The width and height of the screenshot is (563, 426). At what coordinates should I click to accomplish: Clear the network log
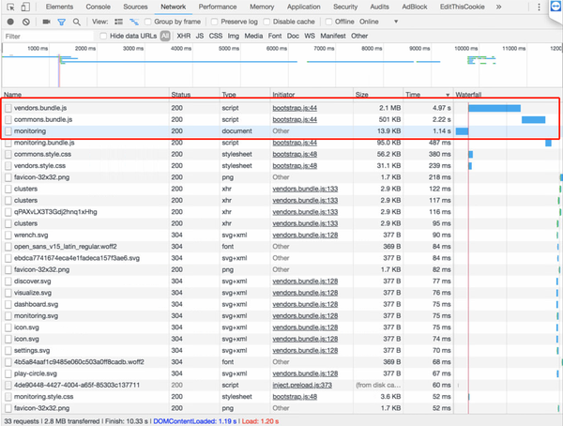click(25, 21)
